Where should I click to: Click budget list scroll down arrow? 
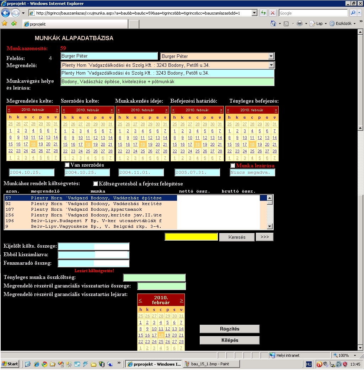(269, 226)
